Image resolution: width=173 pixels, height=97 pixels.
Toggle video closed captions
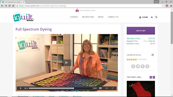100,88
